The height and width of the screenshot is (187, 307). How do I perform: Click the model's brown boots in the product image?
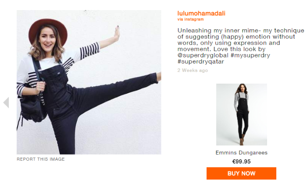tap(242, 139)
